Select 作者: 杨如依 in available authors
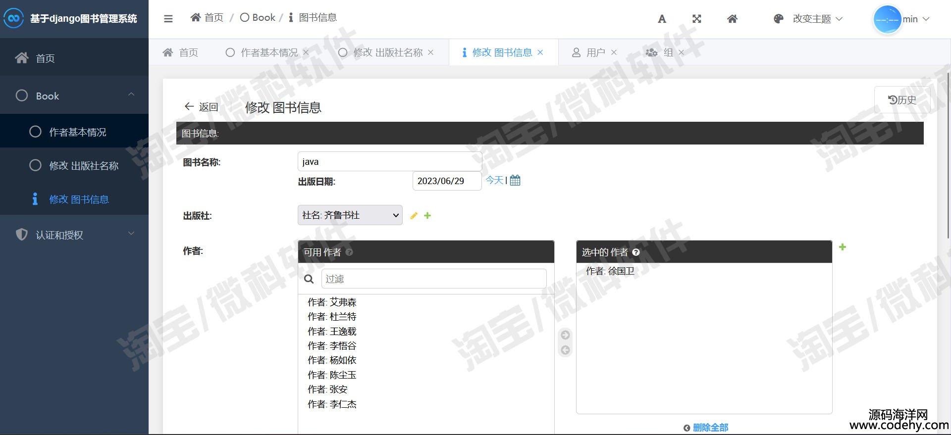 pyautogui.click(x=332, y=360)
